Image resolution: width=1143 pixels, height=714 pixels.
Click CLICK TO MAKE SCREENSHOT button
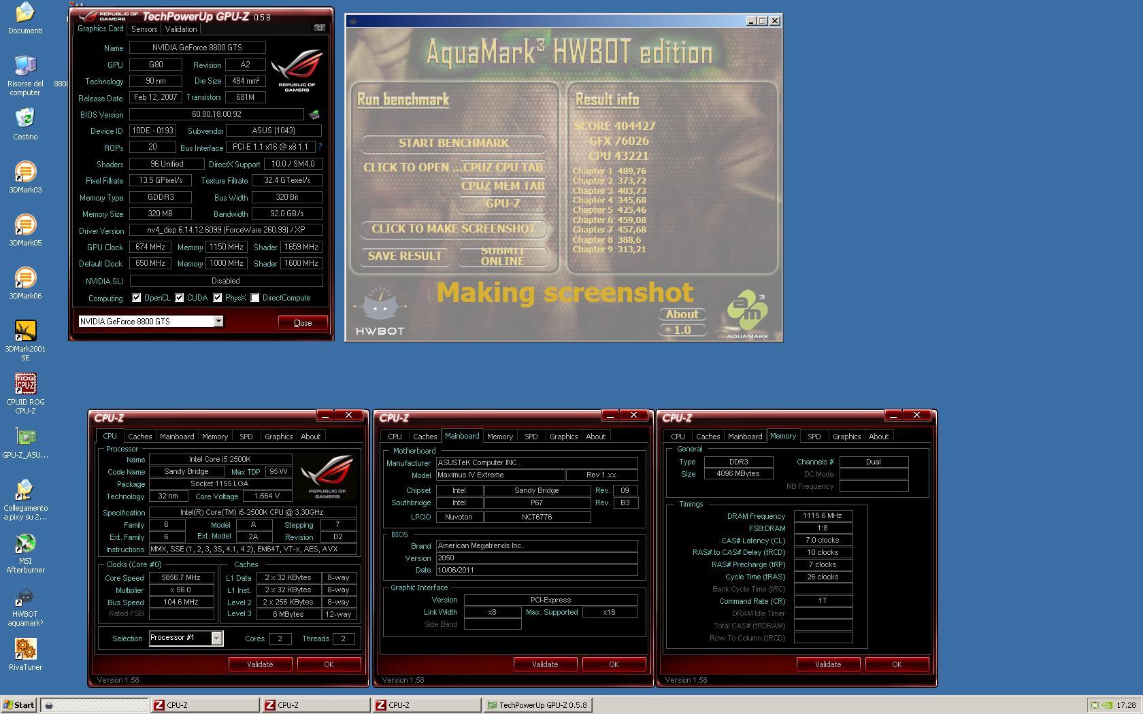[x=453, y=228]
